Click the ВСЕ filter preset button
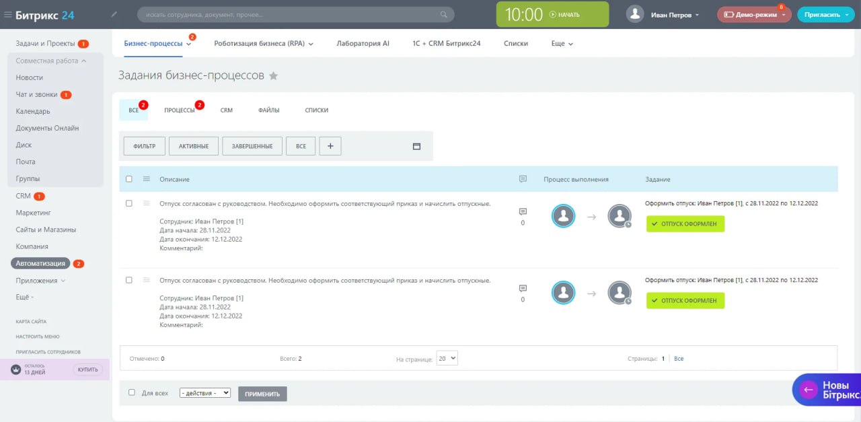Viewport: 861px width, 422px height. (301, 146)
